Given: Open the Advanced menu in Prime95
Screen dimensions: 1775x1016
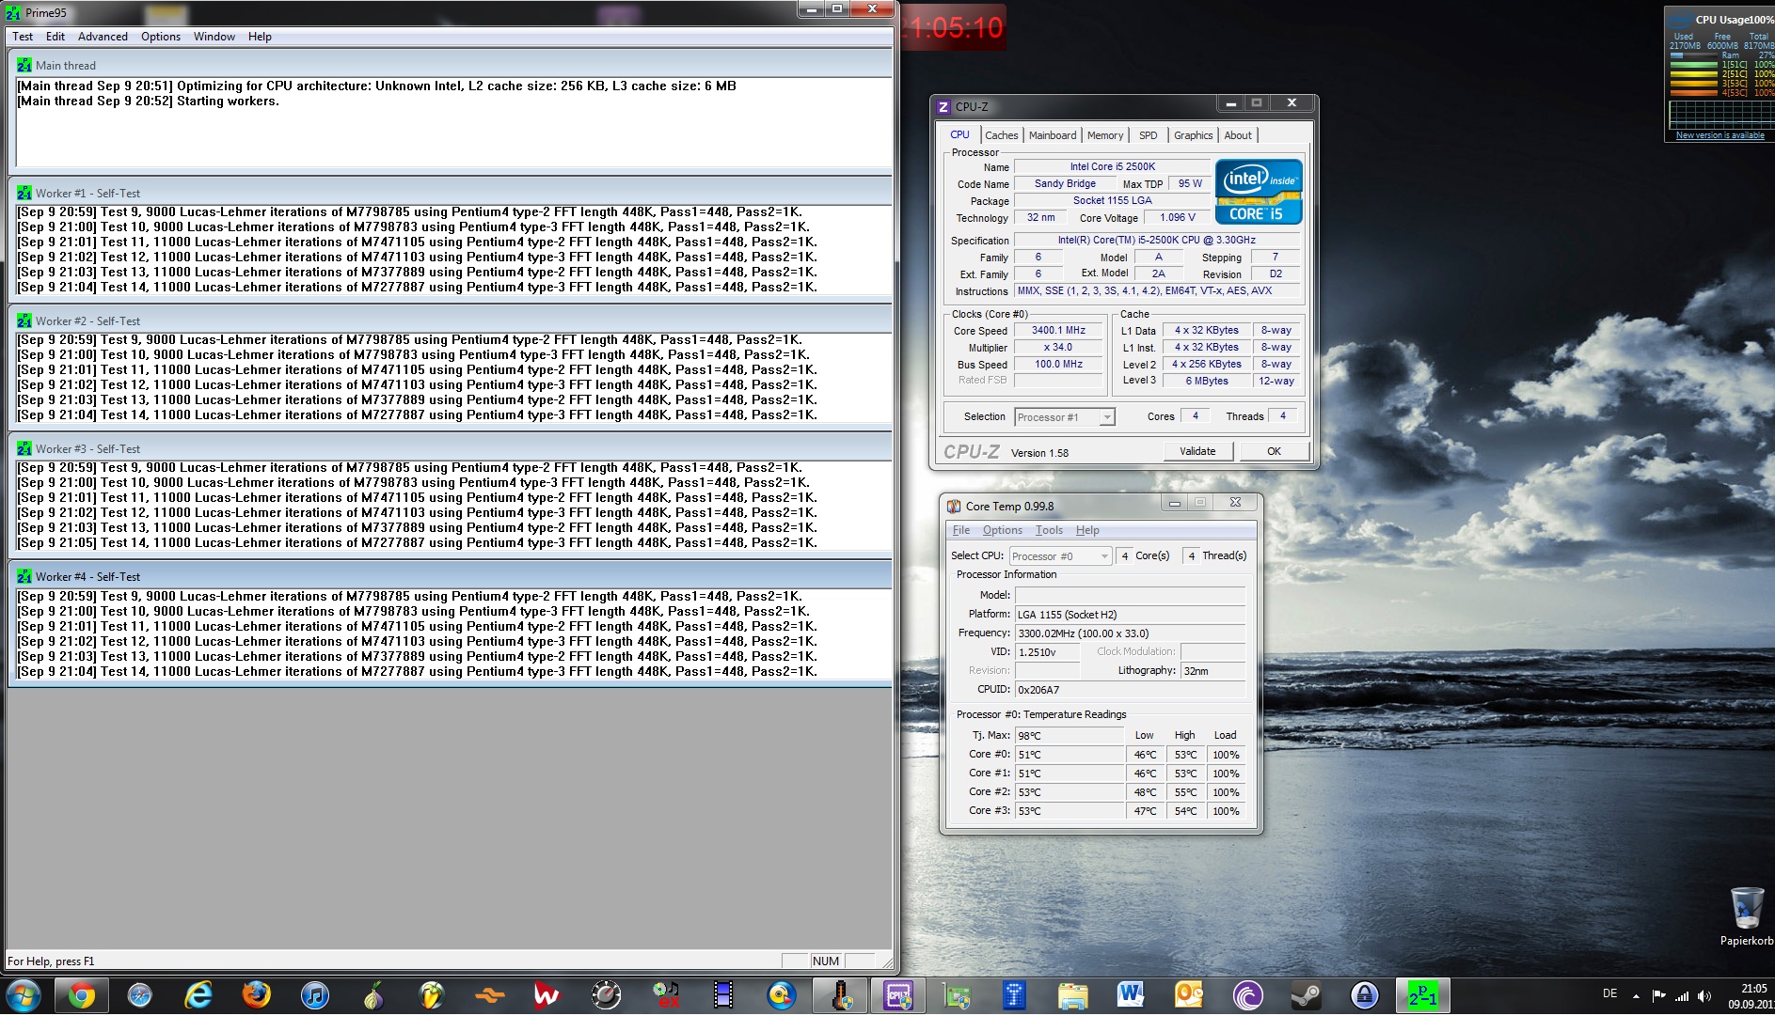Looking at the screenshot, I should (103, 37).
